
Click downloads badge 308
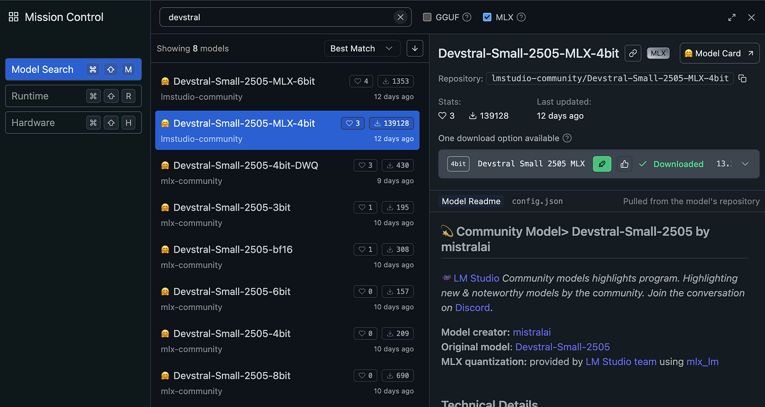pos(398,249)
